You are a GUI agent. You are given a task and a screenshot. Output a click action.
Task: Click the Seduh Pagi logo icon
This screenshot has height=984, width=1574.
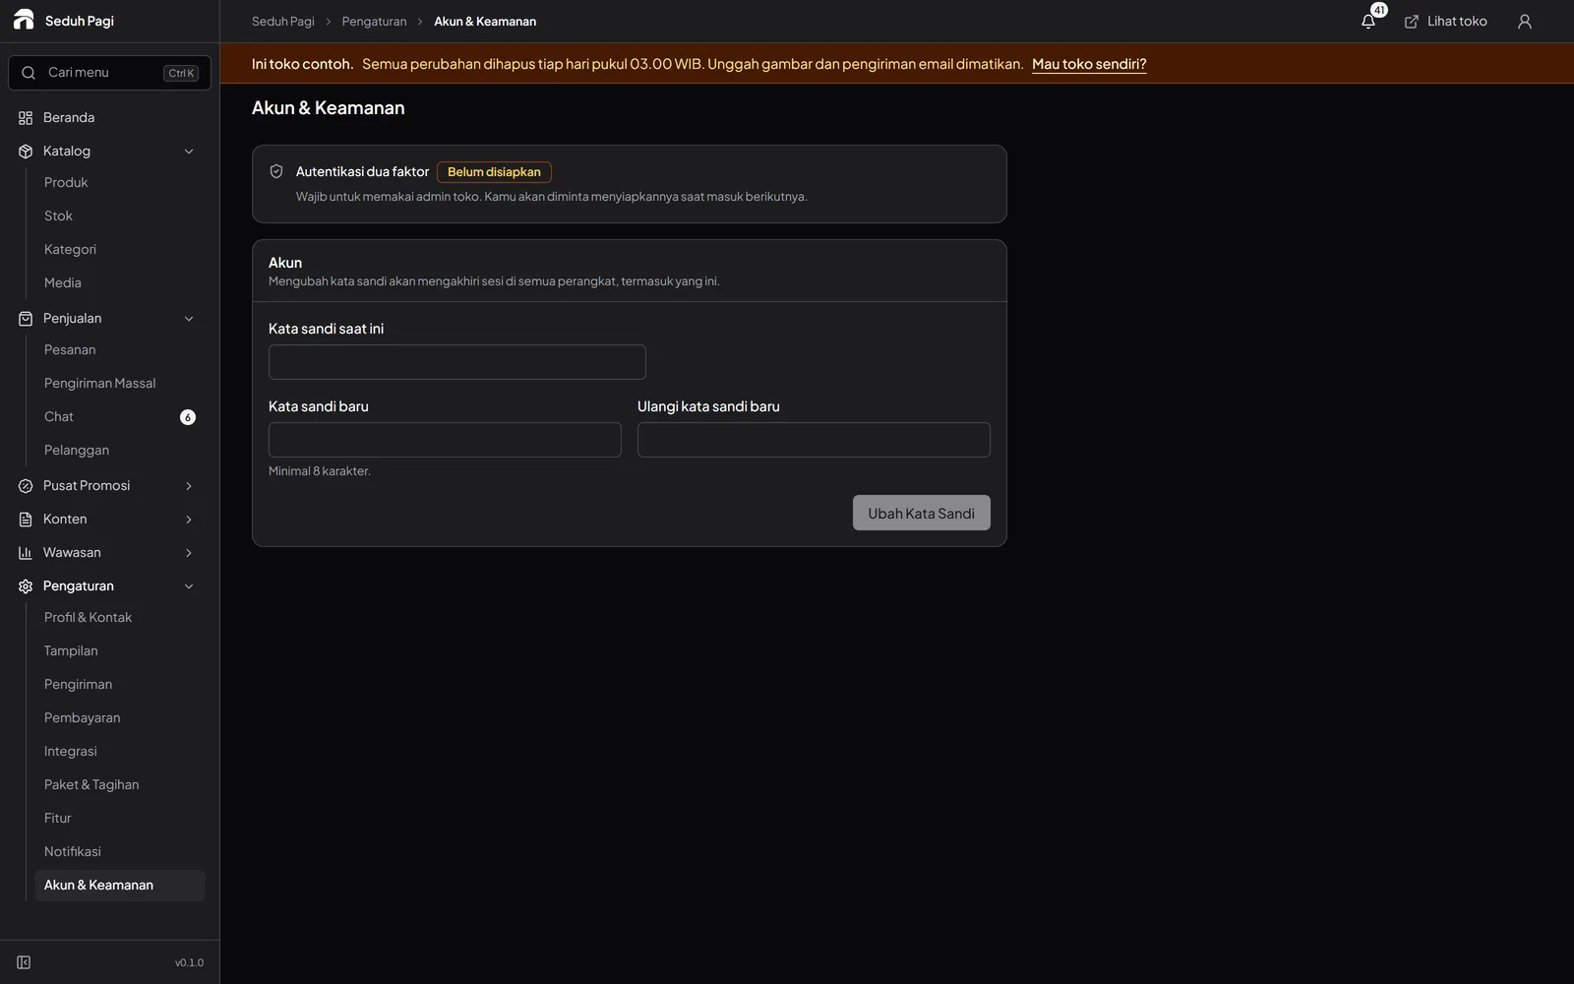point(24,20)
